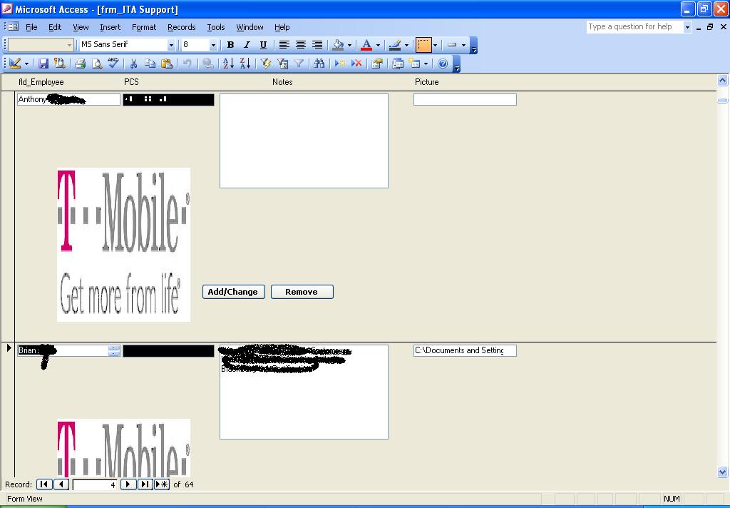730x508 pixels.
Task: Apply the Fill/Back Color bucket
Action: coord(339,45)
